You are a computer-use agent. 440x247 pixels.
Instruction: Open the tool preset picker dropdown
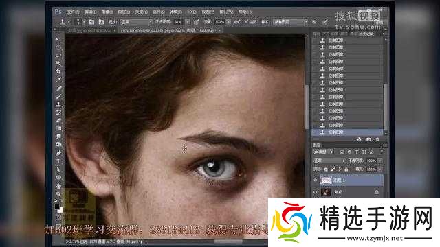point(69,22)
